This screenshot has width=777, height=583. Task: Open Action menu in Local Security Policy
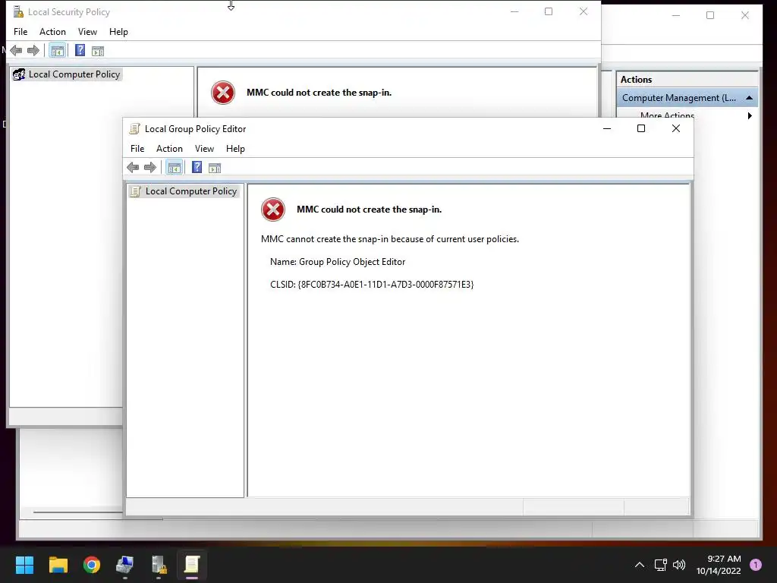click(52, 32)
